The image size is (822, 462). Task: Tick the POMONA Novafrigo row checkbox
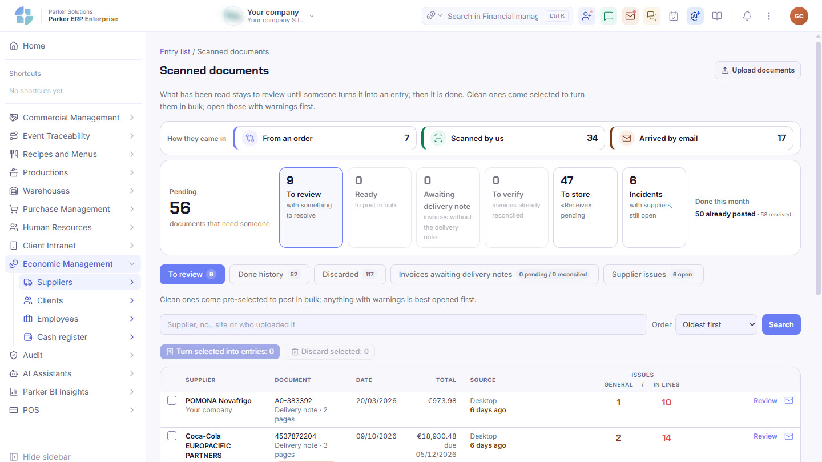(x=172, y=401)
